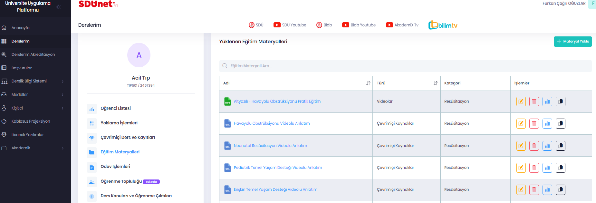Edit the Pediatrik Temel Yaşam Desteği entry
596x203 pixels.
pyautogui.click(x=521, y=168)
